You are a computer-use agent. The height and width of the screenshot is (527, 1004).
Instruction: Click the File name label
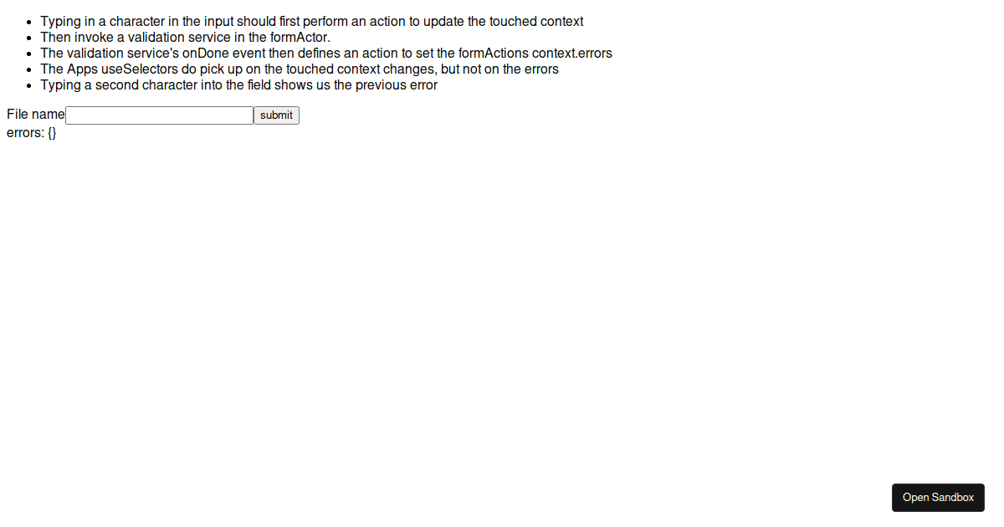pyautogui.click(x=36, y=115)
